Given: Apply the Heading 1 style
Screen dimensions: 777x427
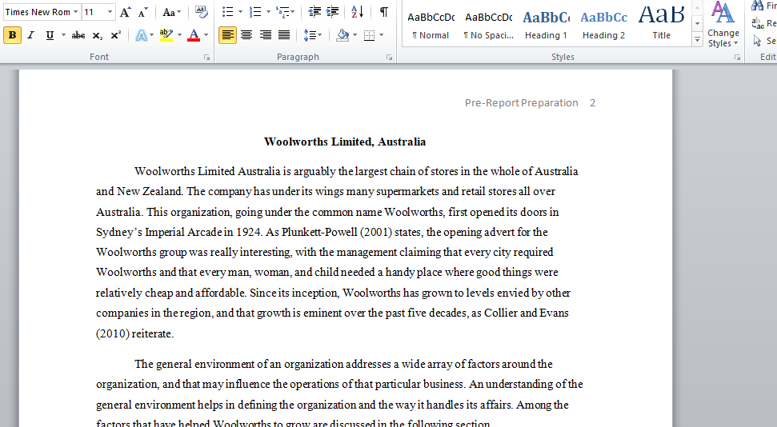Looking at the screenshot, I should [546, 25].
